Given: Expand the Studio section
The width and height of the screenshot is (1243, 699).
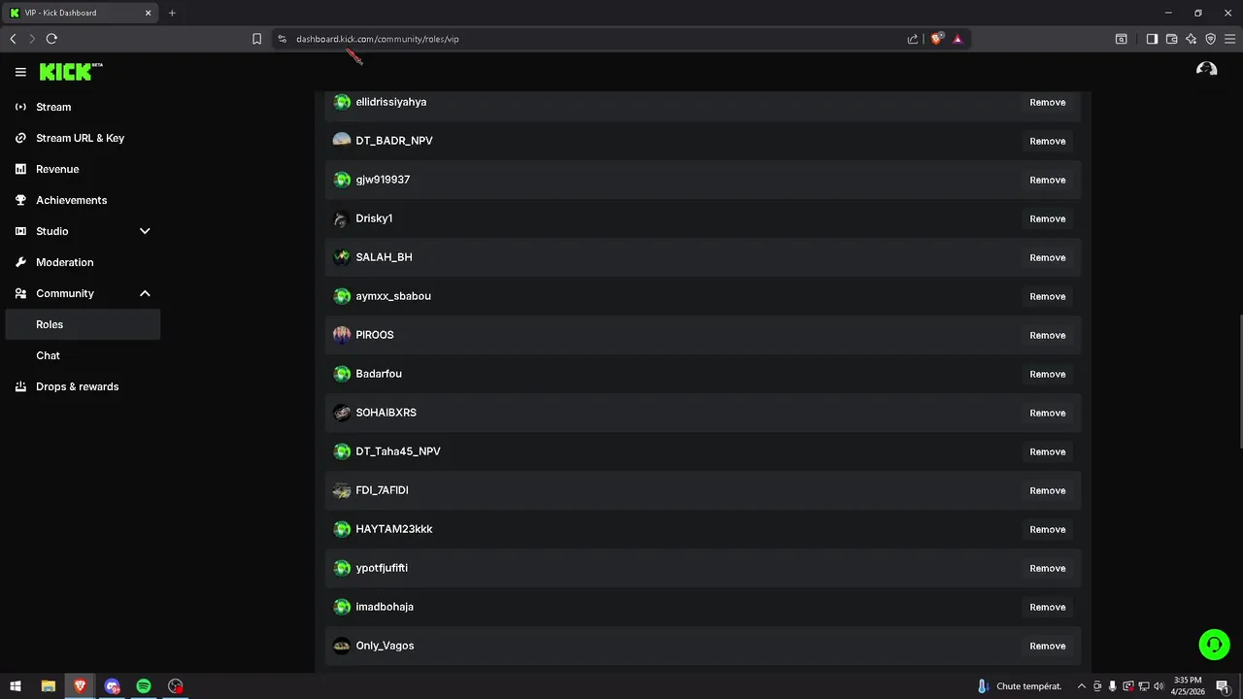Looking at the screenshot, I should pos(145,231).
